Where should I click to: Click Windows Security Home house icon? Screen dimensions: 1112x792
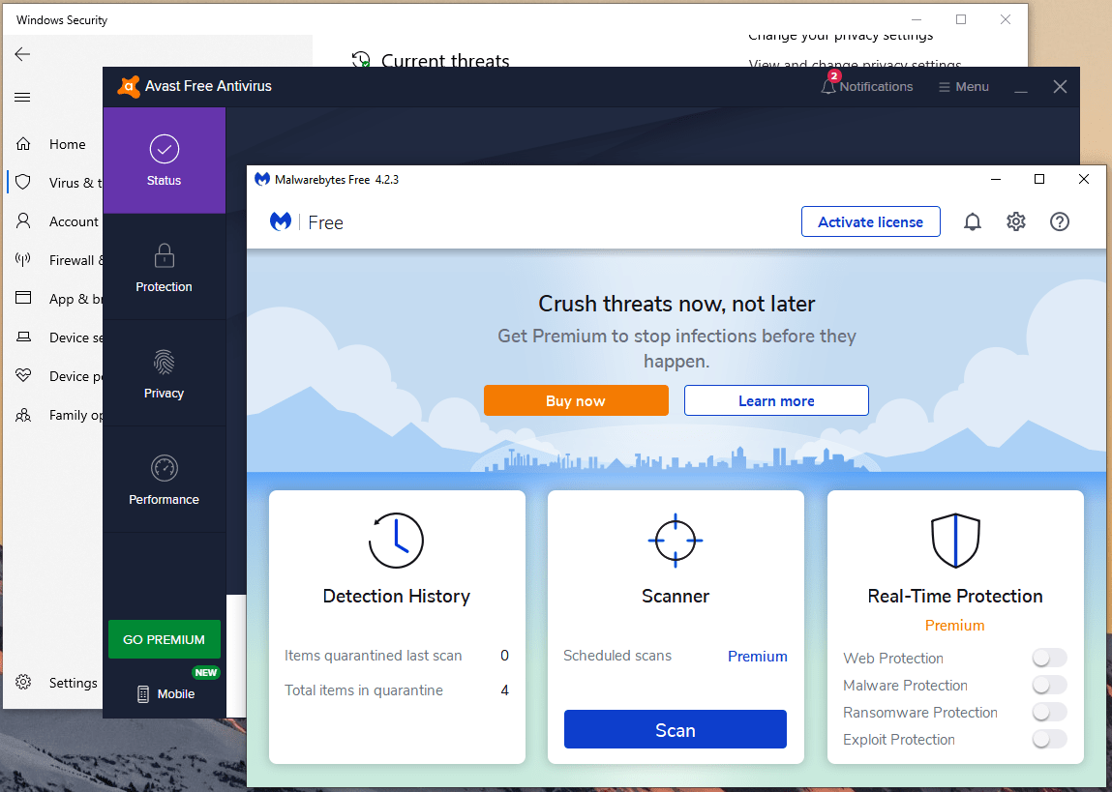coord(23,144)
